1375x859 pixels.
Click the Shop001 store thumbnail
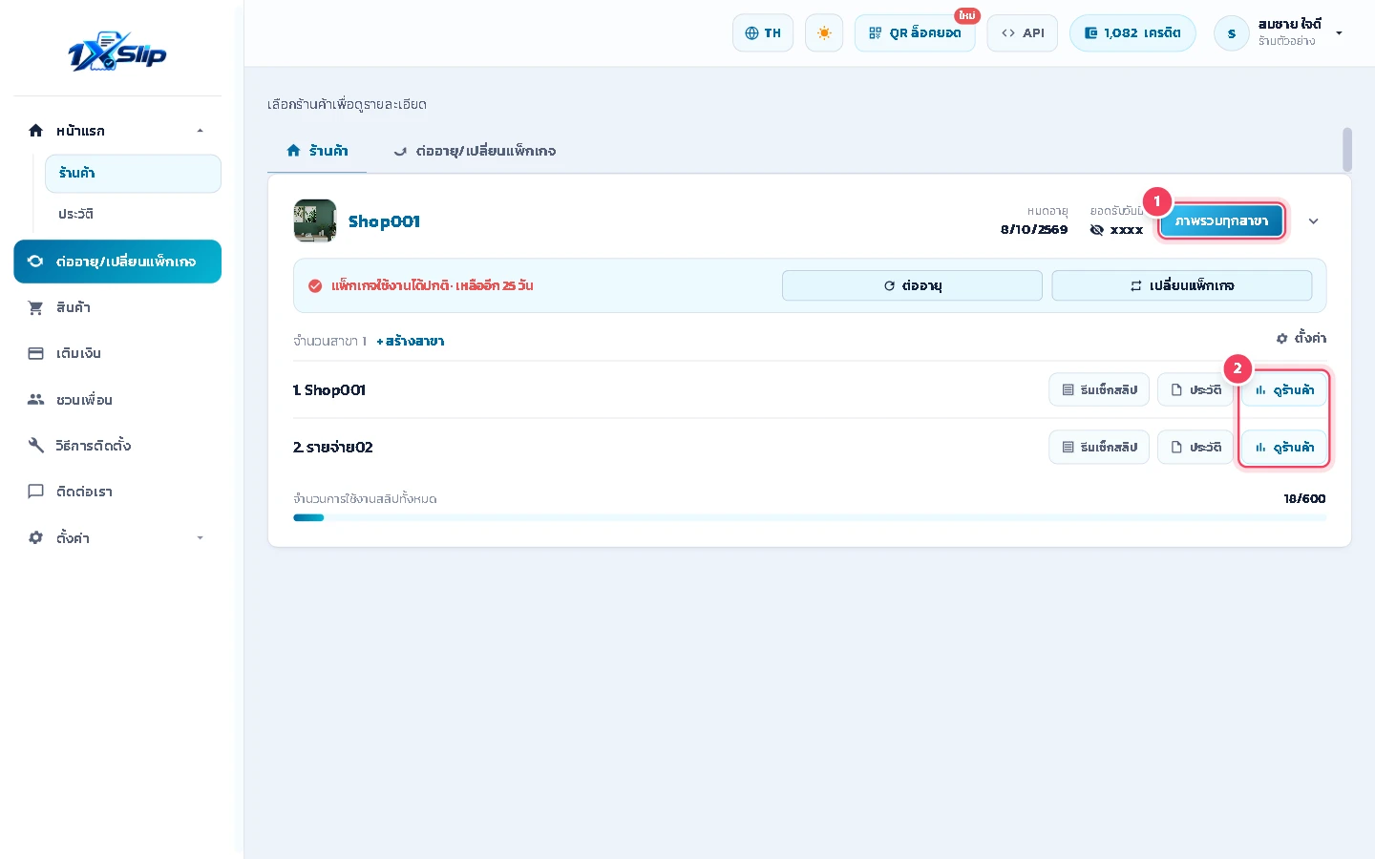coord(315,220)
